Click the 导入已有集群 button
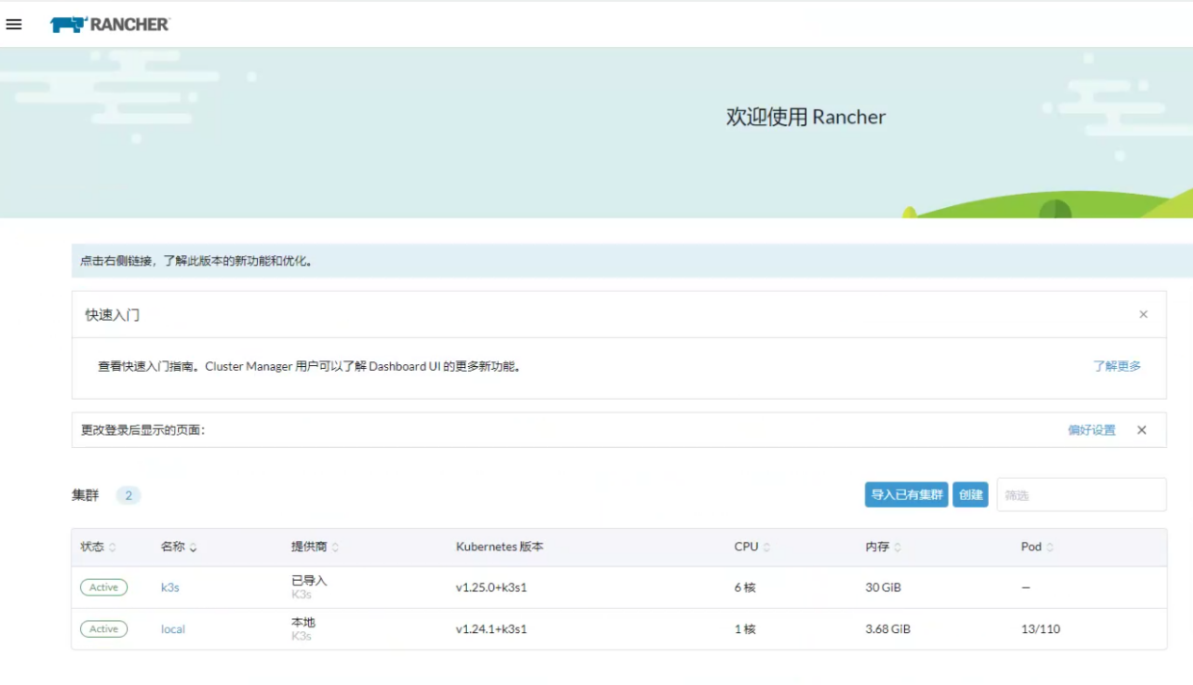 pos(906,495)
